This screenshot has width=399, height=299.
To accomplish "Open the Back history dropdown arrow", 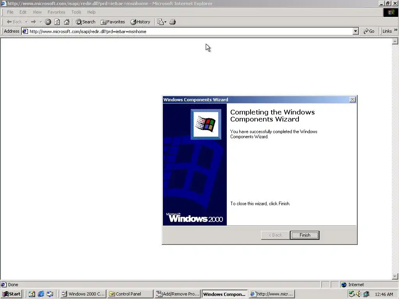I will point(26,22).
